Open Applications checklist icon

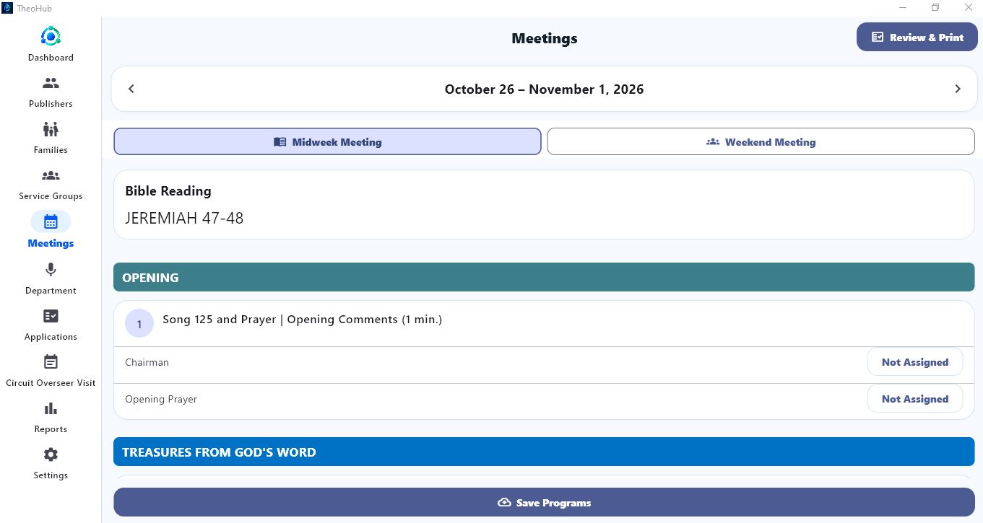tap(51, 316)
